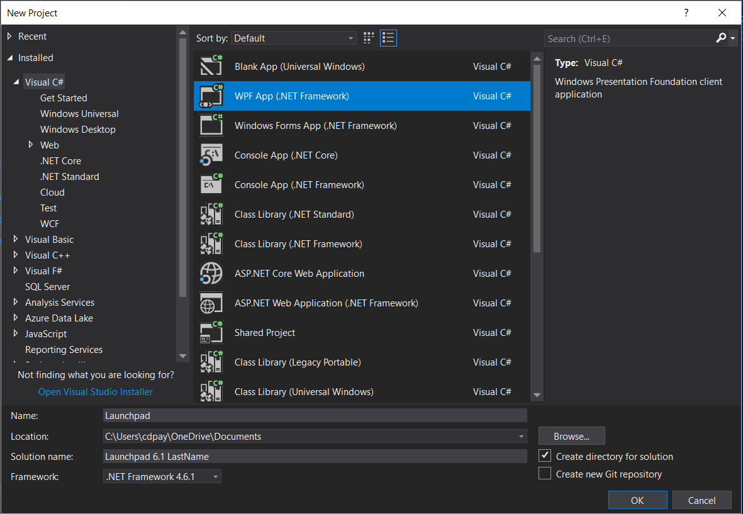Click the Search (Ctrl+E) box

(x=629, y=38)
